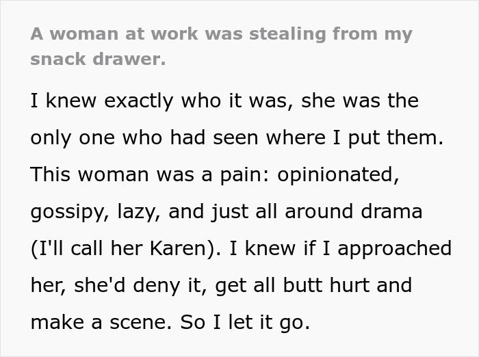Click the sentence 'So I let it go.'

pos(244,321)
